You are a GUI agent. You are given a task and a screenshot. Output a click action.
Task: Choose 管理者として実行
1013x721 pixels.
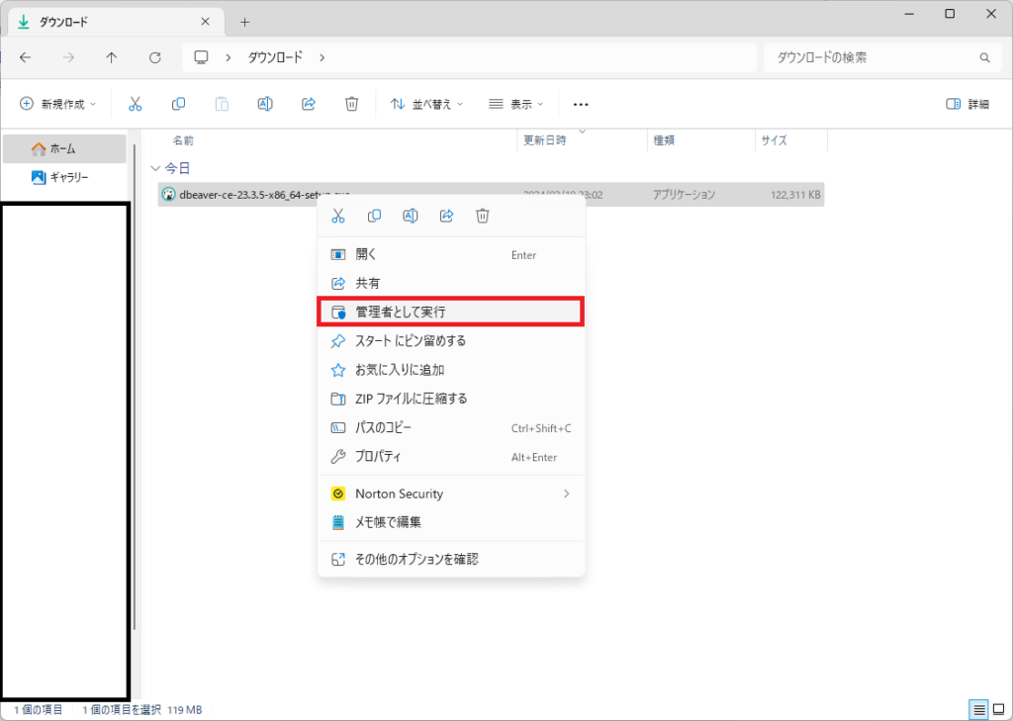451,312
